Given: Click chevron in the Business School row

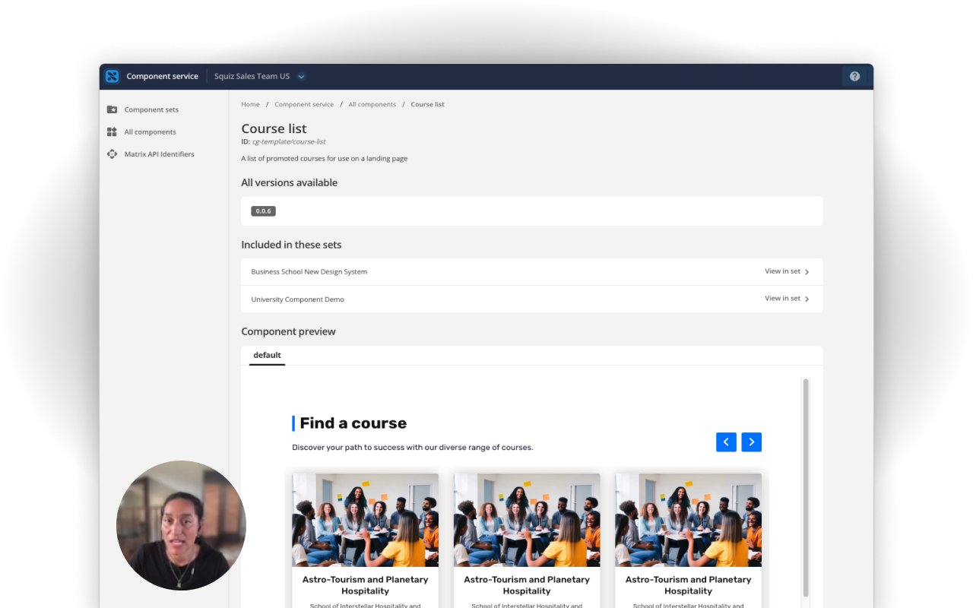Looking at the screenshot, I should coord(807,272).
